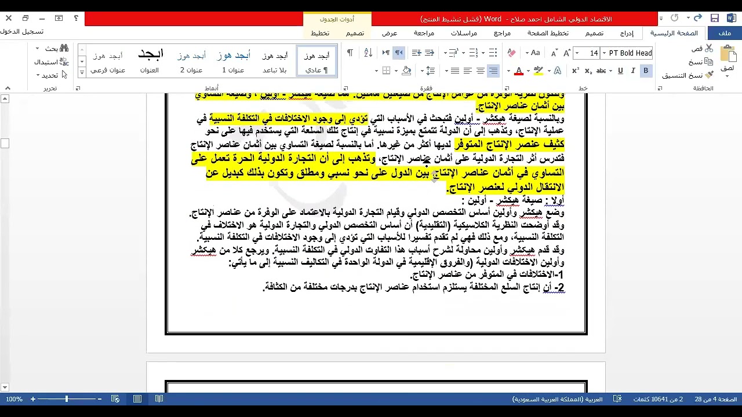Switch to Insert (إدراج) tab
Screen dimensions: 742x417
click(627, 33)
